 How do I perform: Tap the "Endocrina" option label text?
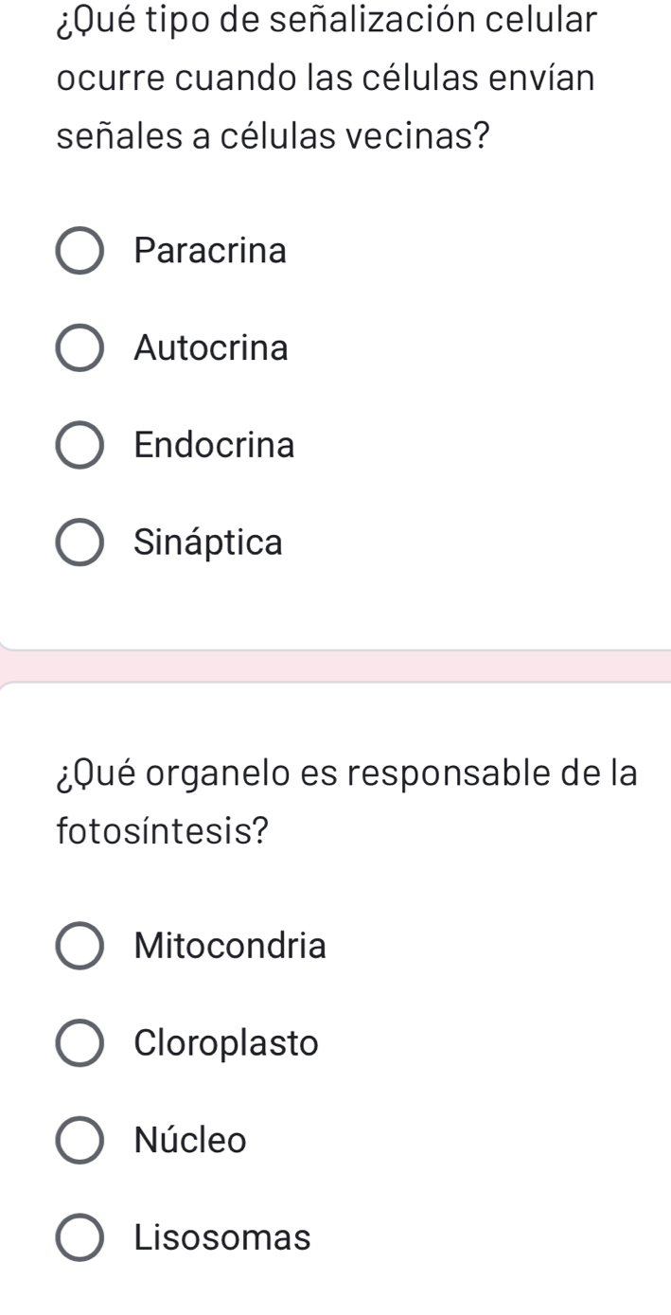pos(215,445)
